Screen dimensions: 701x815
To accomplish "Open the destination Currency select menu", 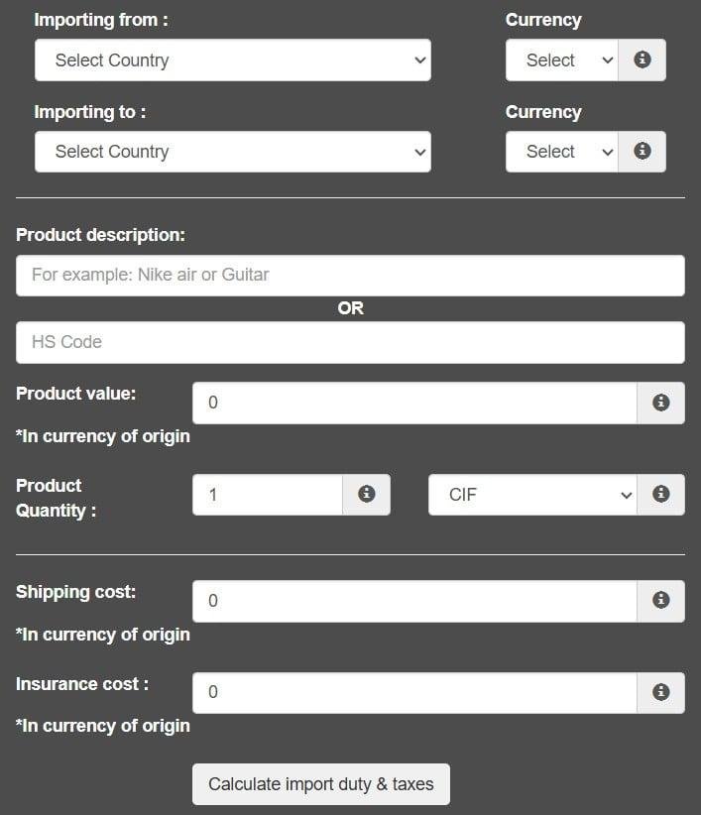I will [x=561, y=151].
